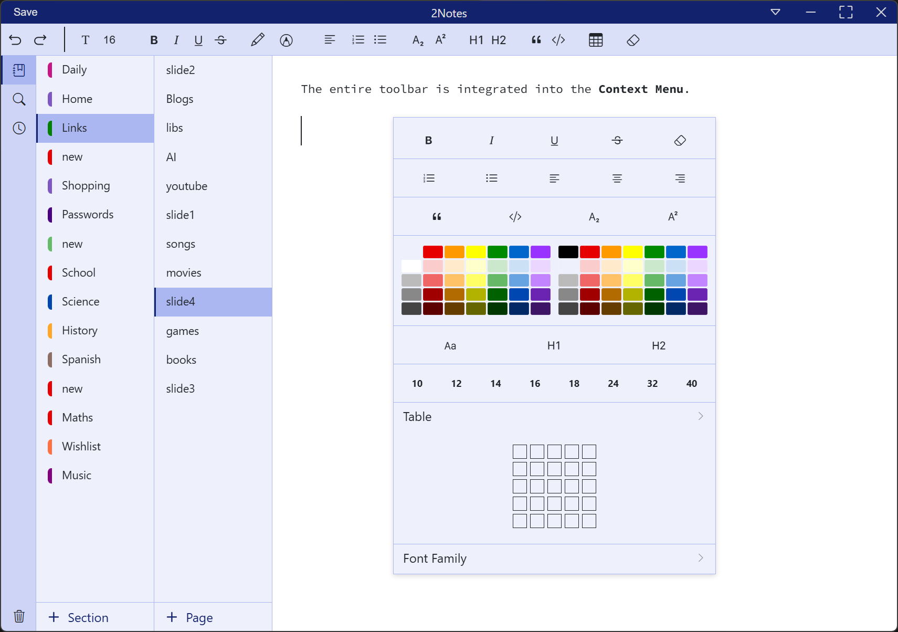Image resolution: width=898 pixels, height=632 pixels.
Task: Toggle strikethrough in the top toolbar
Action: coord(221,40)
